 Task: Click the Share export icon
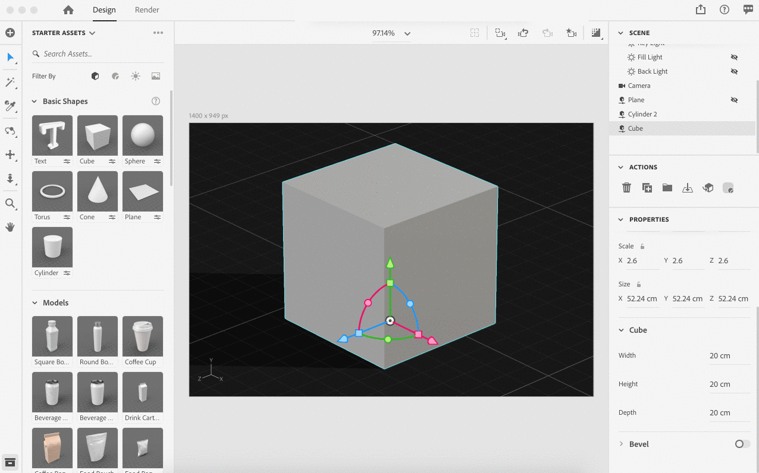pos(701,10)
